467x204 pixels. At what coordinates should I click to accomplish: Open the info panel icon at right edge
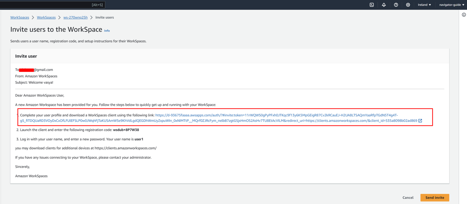(464, 15)
